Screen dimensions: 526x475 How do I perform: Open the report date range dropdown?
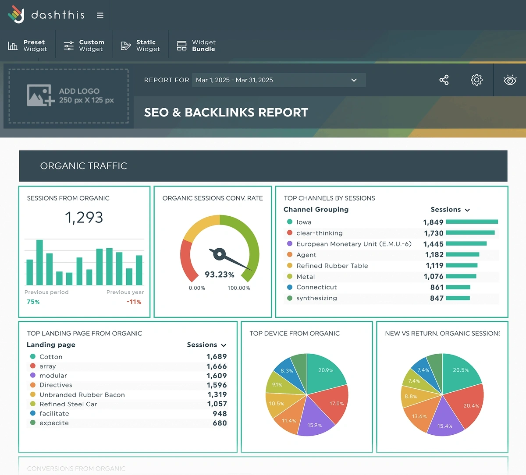(x=279, y=80)
